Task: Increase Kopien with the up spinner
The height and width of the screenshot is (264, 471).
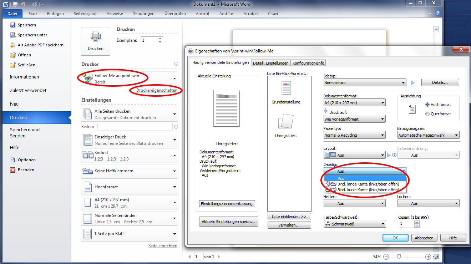Action: point(417,222)
